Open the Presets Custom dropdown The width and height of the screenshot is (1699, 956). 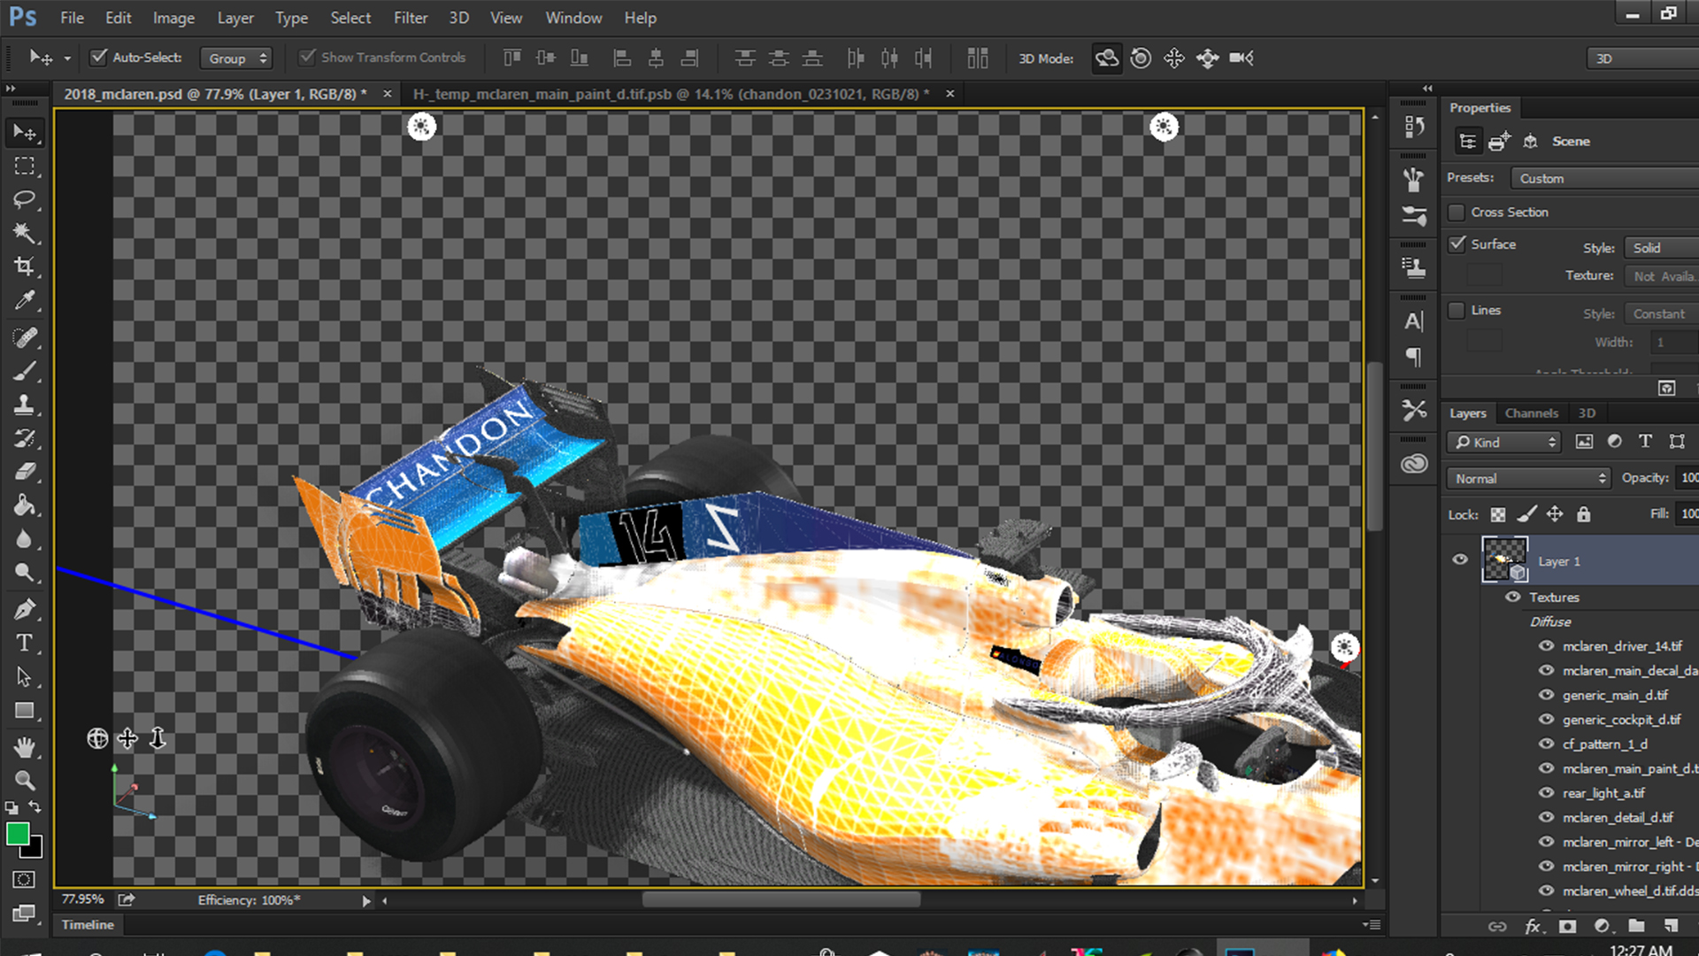tap(1603, 179)
